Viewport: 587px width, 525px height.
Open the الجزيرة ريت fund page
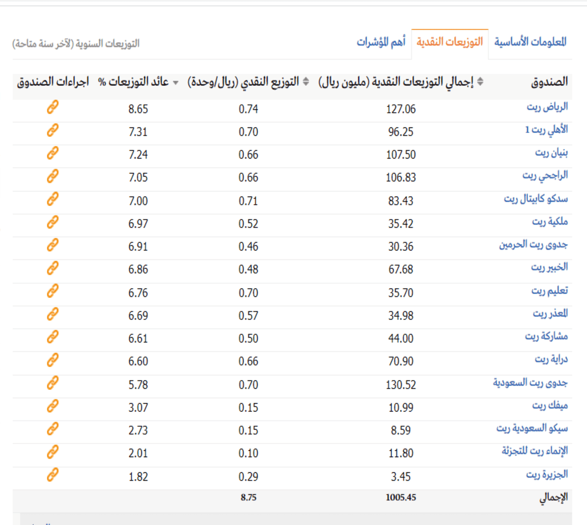coord(547,475)
